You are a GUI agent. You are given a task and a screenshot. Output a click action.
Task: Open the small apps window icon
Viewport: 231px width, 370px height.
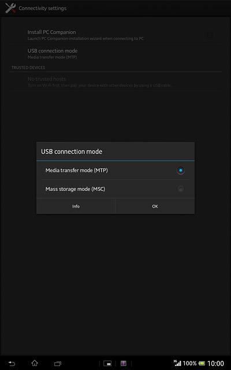107,363
